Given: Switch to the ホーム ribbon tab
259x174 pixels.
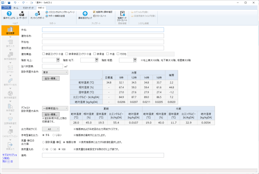Looking at the screenshot, I should [16, 8].
